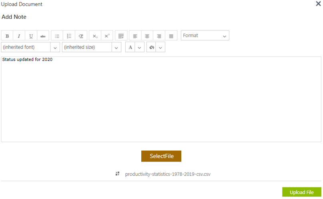Underline the selected text
The image size is (323, 199).
click(31, 36)
